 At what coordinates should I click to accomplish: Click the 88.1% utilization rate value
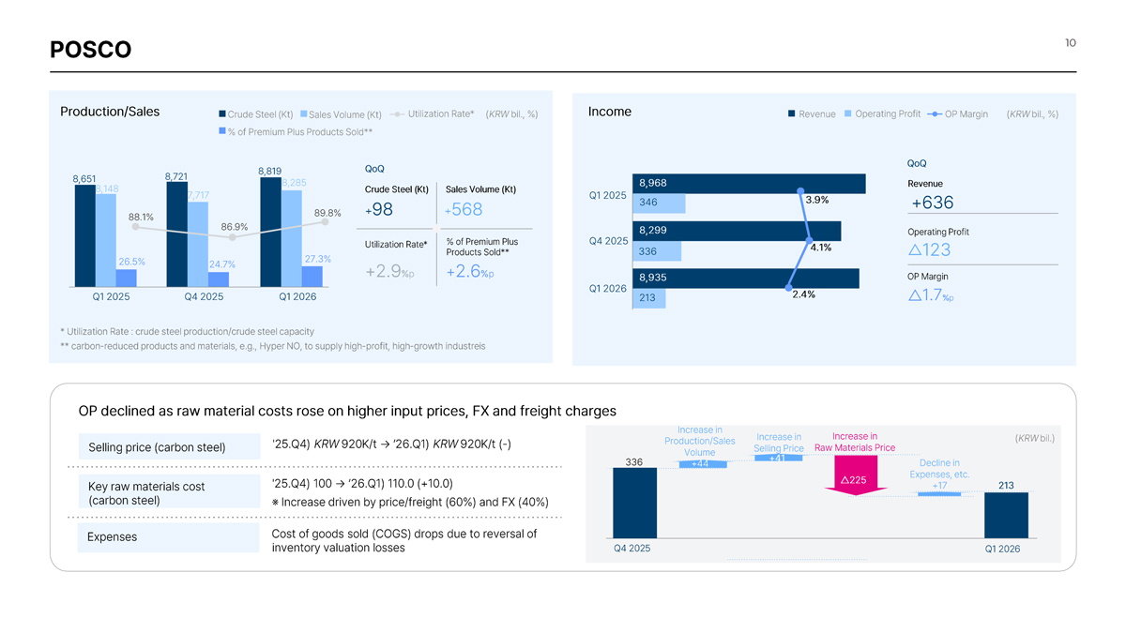click(141, 217)
